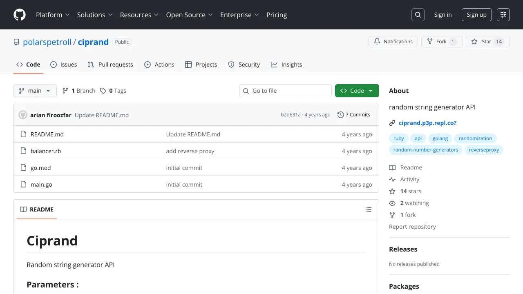Screen dimensions: 523x294
Task: Open the appearance settings icon button
Action: [503, 15]
